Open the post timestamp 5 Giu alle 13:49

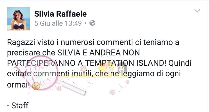[x=58, y=23]
